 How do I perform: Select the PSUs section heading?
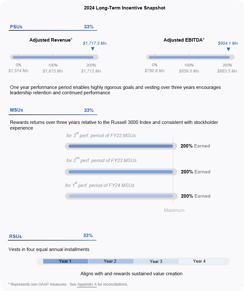[16, 27]
